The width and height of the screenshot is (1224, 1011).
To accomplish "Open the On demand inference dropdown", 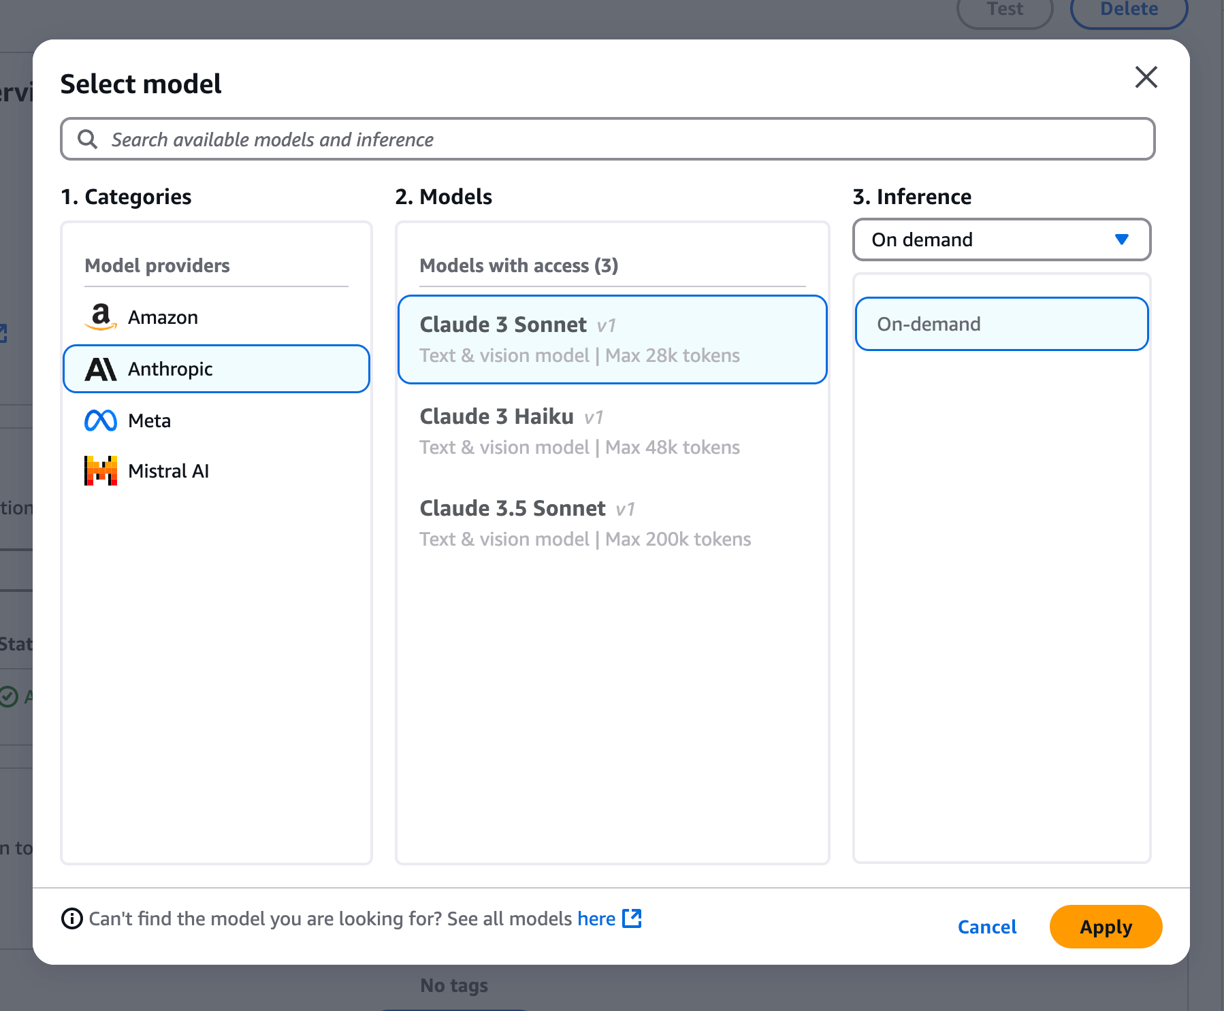I will (1001, 239).
